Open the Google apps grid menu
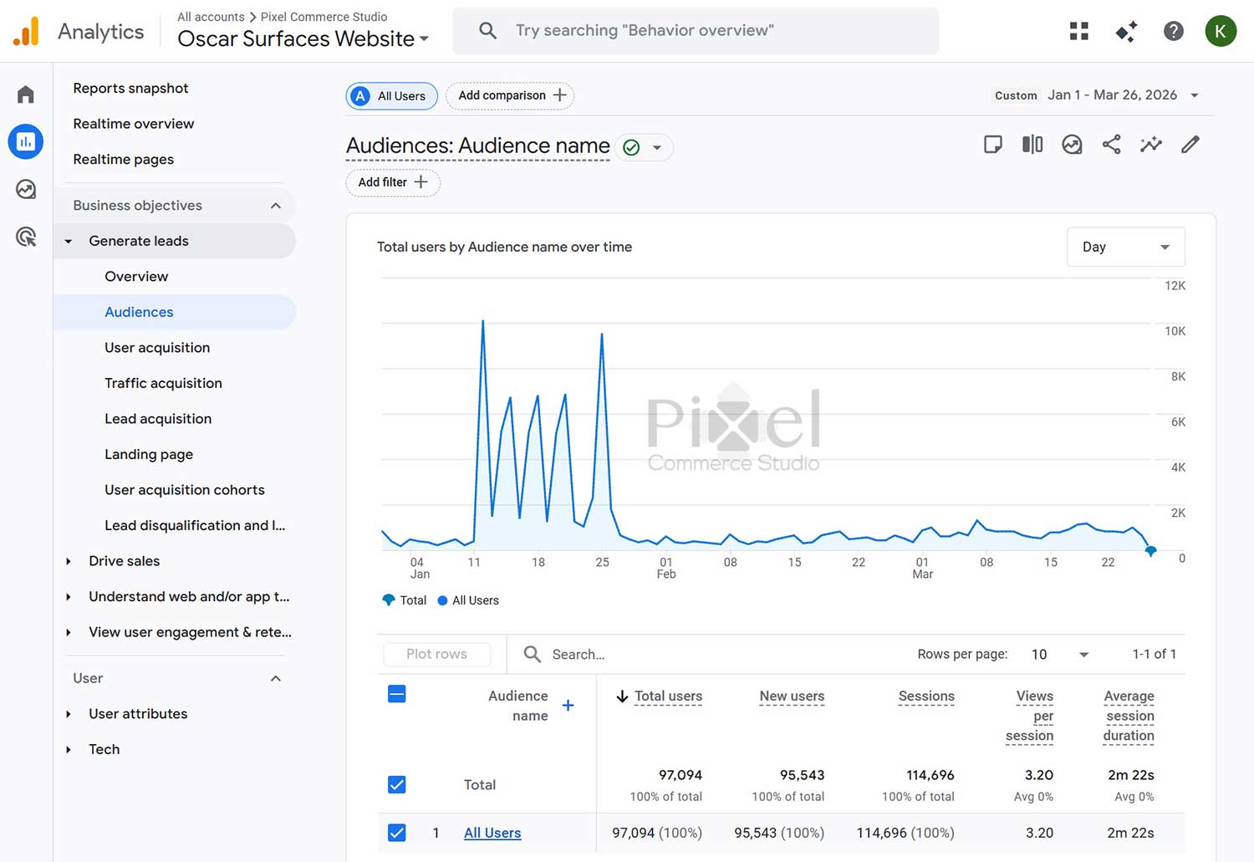 click(x=1079, y=30)
